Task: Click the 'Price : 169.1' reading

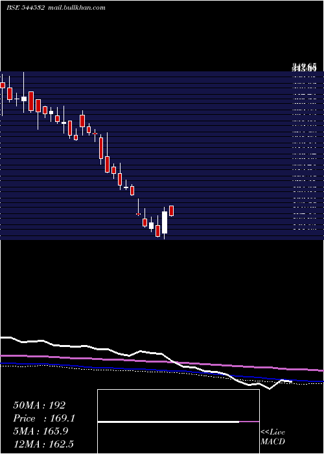Action: (44, 418)
